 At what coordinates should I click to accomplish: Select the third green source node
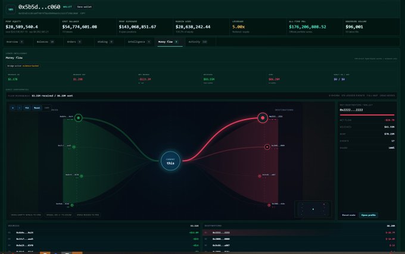pyautogui.click(x=82, y=176)
